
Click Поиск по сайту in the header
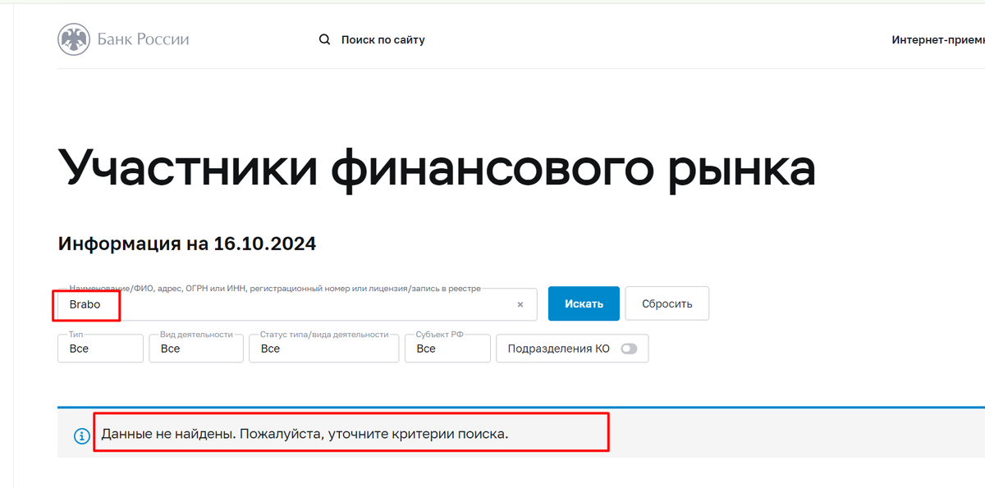[x=382, y=39]
